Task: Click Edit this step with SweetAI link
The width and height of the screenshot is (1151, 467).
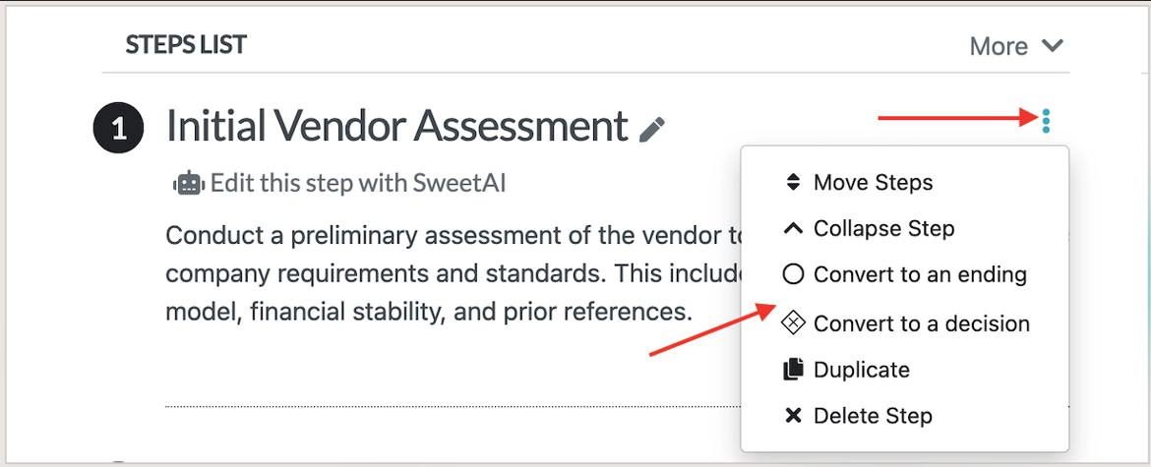Action: (358, 183)
